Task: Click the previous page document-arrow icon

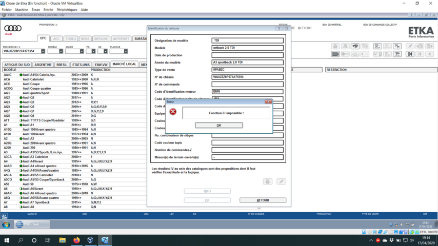Action: [420, 46]
